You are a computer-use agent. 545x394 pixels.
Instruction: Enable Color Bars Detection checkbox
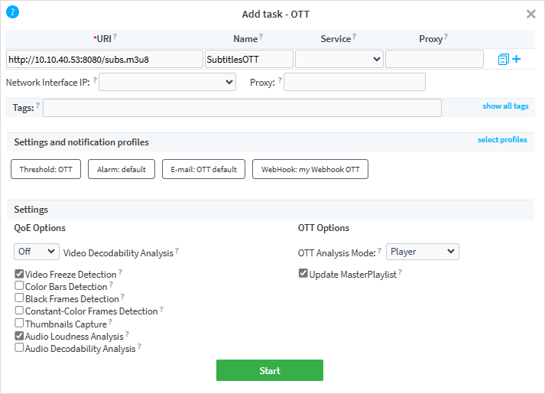point(19,287)
